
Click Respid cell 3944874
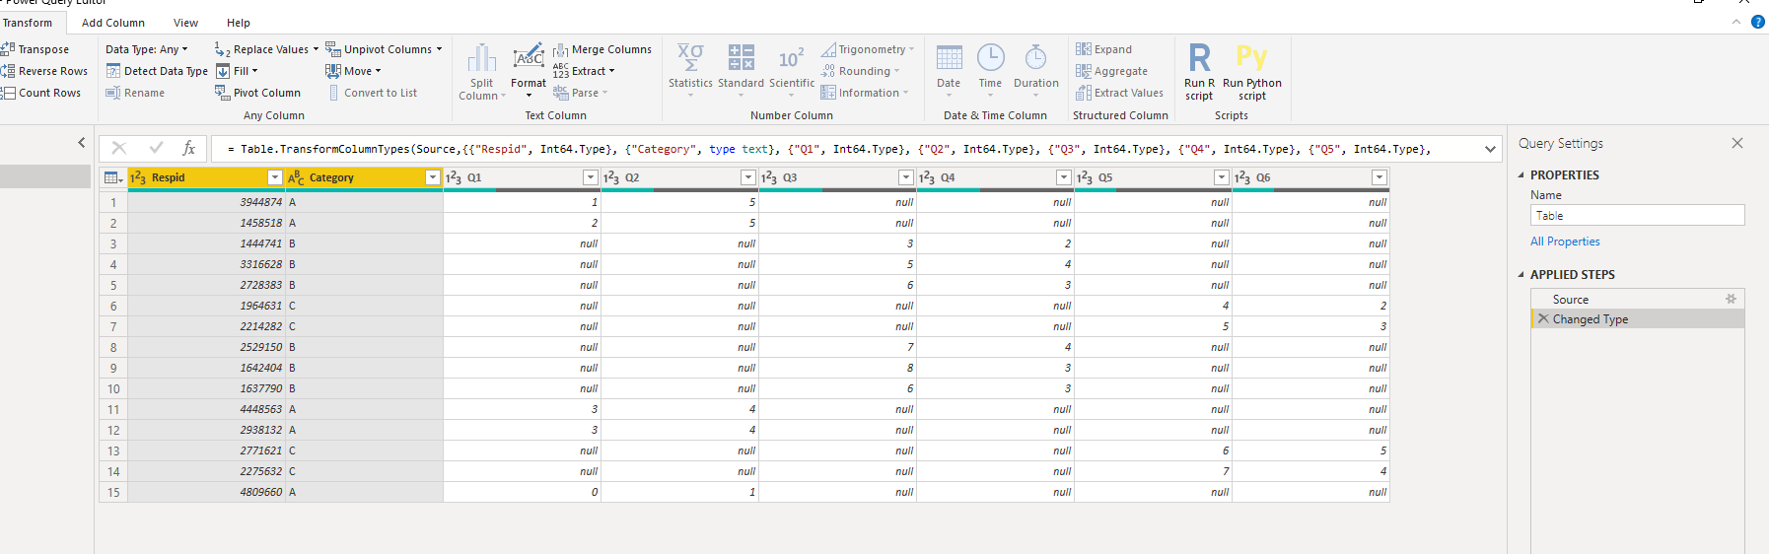click(207, 202)
